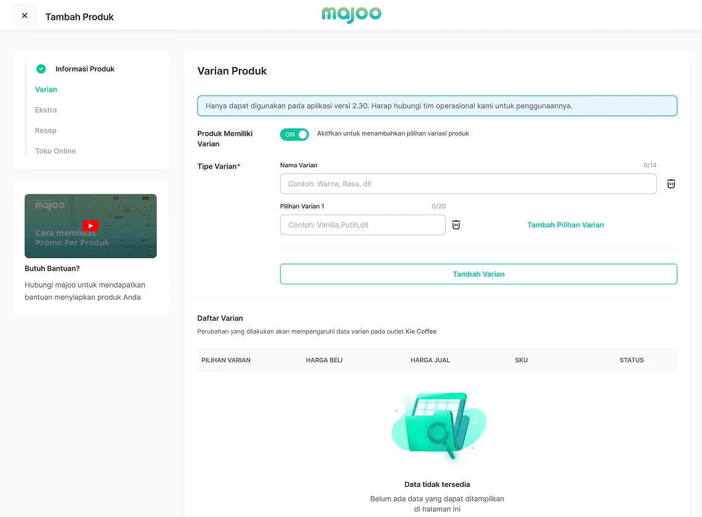Delete the Nama Varian row with trash icon
Image resolution: width=702 pixels, height=517 pixels.
tap(671, 184)
